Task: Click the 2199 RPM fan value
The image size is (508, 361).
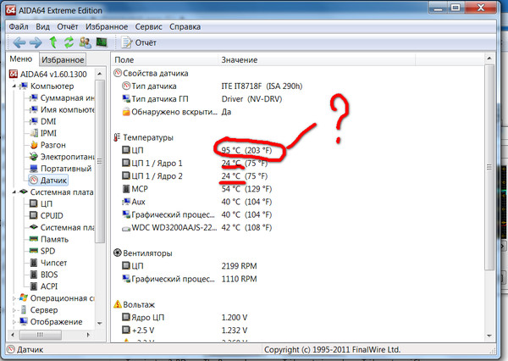Action: coord(239,266)
